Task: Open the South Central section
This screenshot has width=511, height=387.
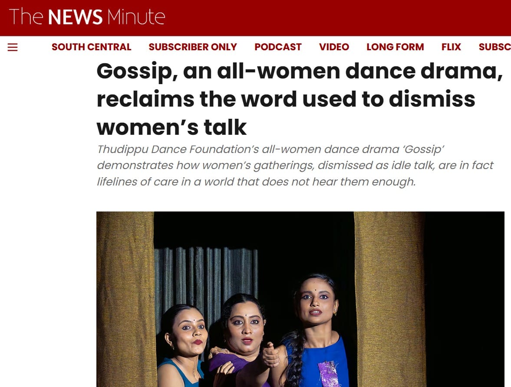Action: (91, 47)
